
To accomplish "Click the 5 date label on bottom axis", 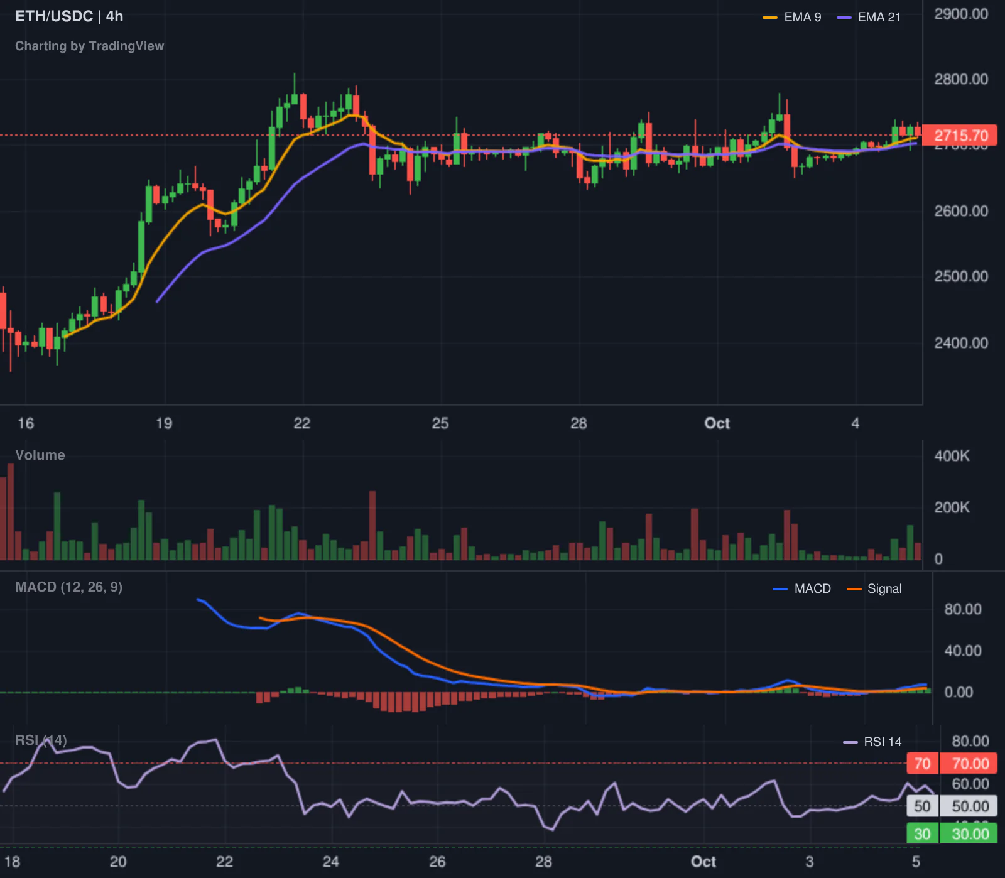I will point(916,862).
